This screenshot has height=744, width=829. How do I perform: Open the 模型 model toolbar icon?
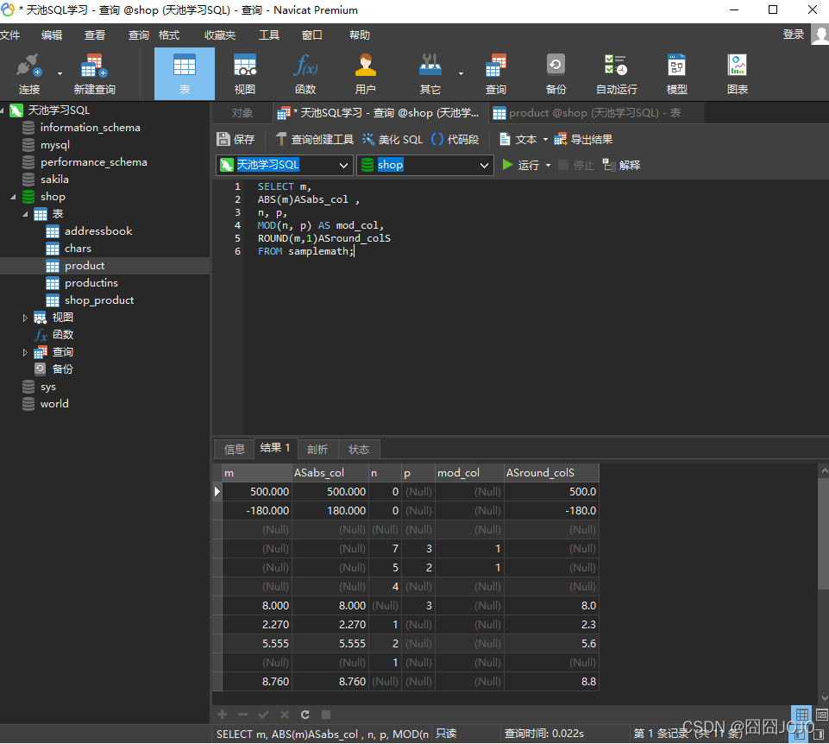(x=676, y=73)
